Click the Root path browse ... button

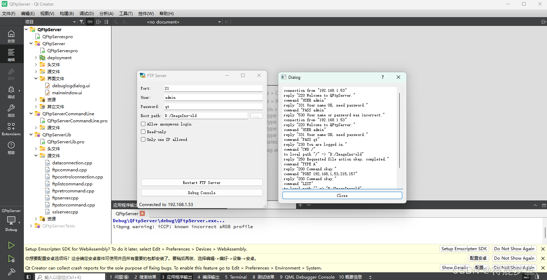(x=257, y=116)
